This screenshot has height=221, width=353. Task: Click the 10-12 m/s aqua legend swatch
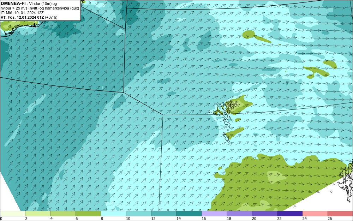pyautogui.click(x=139, y=214)
